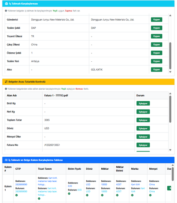The image size is (177, 203).
Task: Click the green check under Birim Fiyatı value
Action: pos(69,194)
